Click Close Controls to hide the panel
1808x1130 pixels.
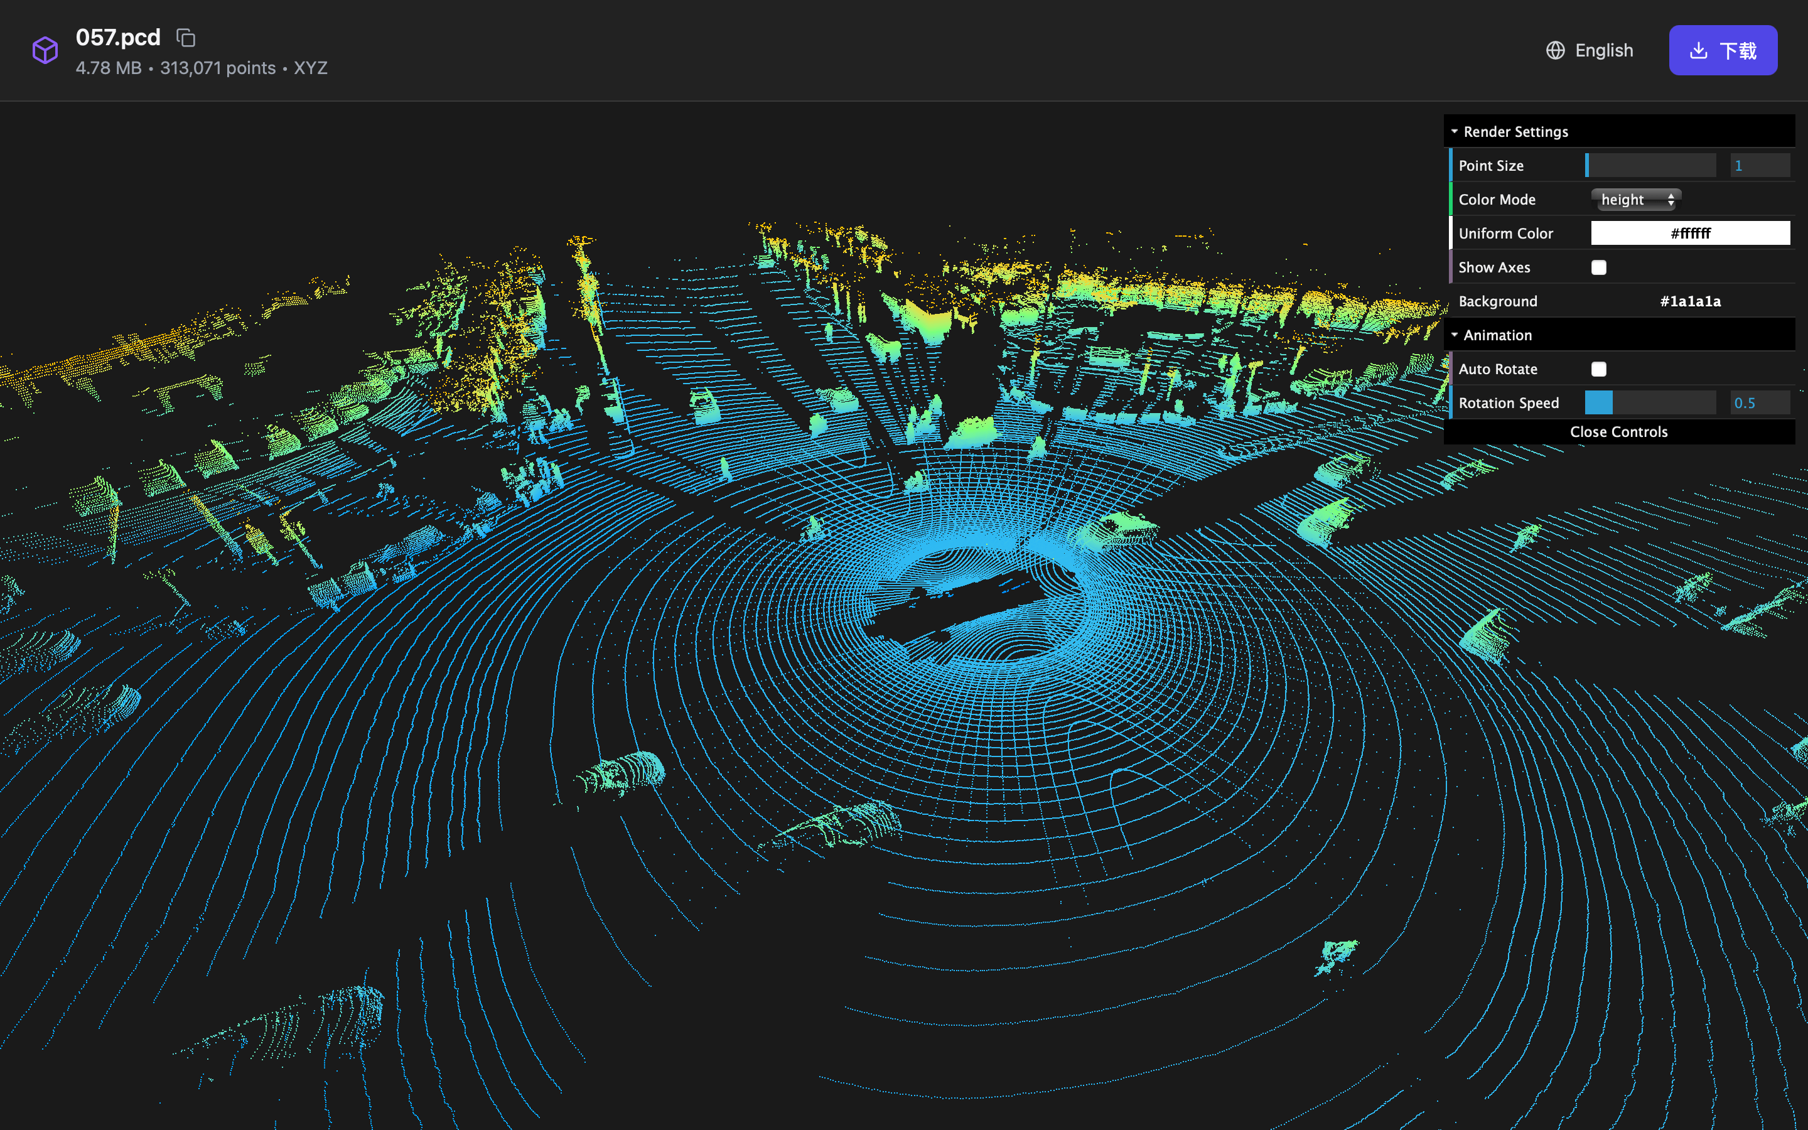pyautogui.click(x=1619, y=431)
